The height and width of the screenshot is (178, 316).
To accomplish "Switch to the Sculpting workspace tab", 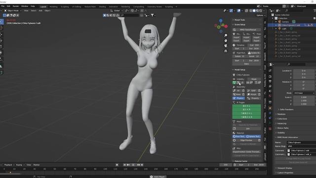I will tap(65, 6).
